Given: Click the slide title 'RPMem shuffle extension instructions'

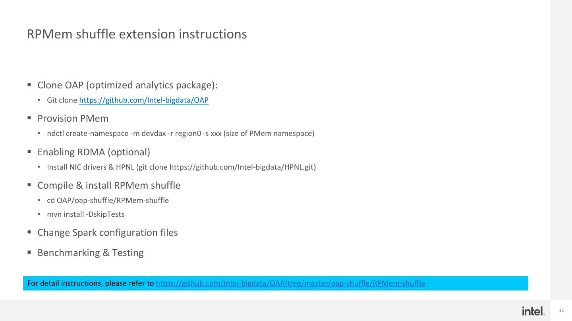Looking at the screenshot, I should point(137,34).
